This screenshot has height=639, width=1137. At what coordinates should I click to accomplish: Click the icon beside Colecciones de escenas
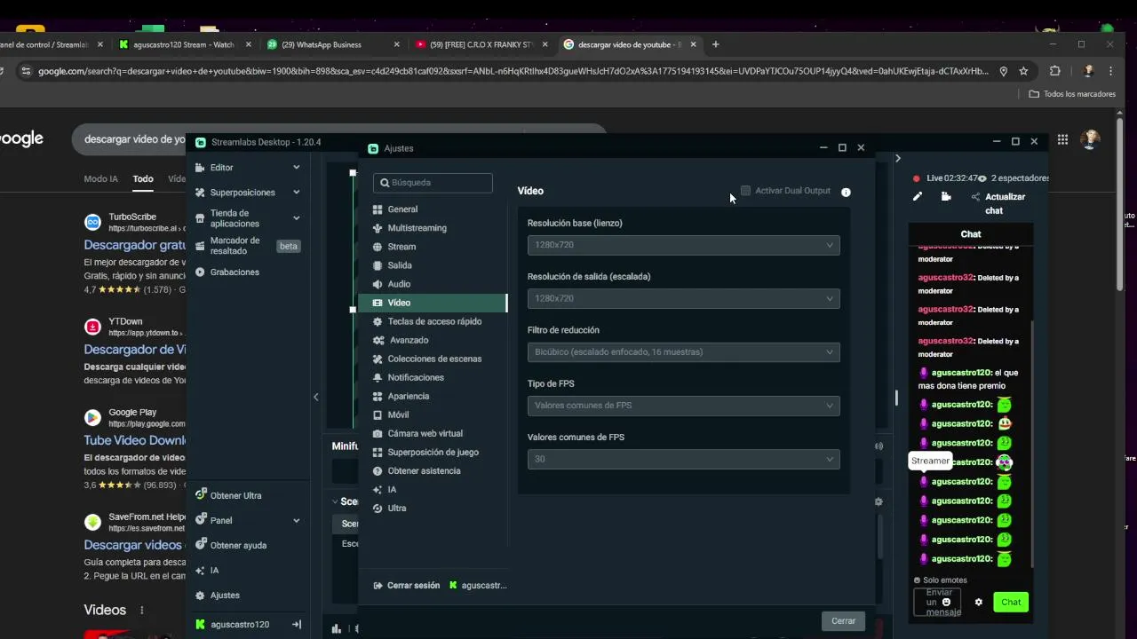click(x=378, y=359)
